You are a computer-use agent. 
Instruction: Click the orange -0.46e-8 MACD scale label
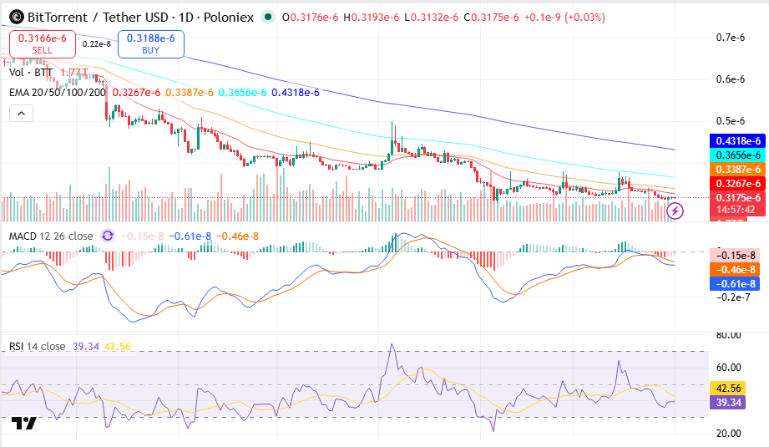click(x=735, y=269)
